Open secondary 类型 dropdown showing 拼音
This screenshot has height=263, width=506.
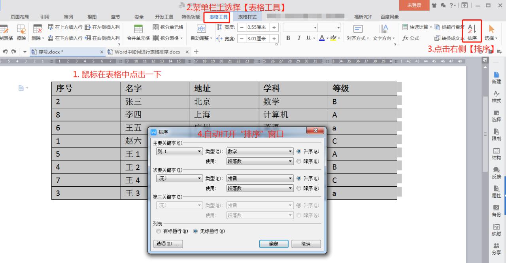pyautogui.click(x=260, y=178)
